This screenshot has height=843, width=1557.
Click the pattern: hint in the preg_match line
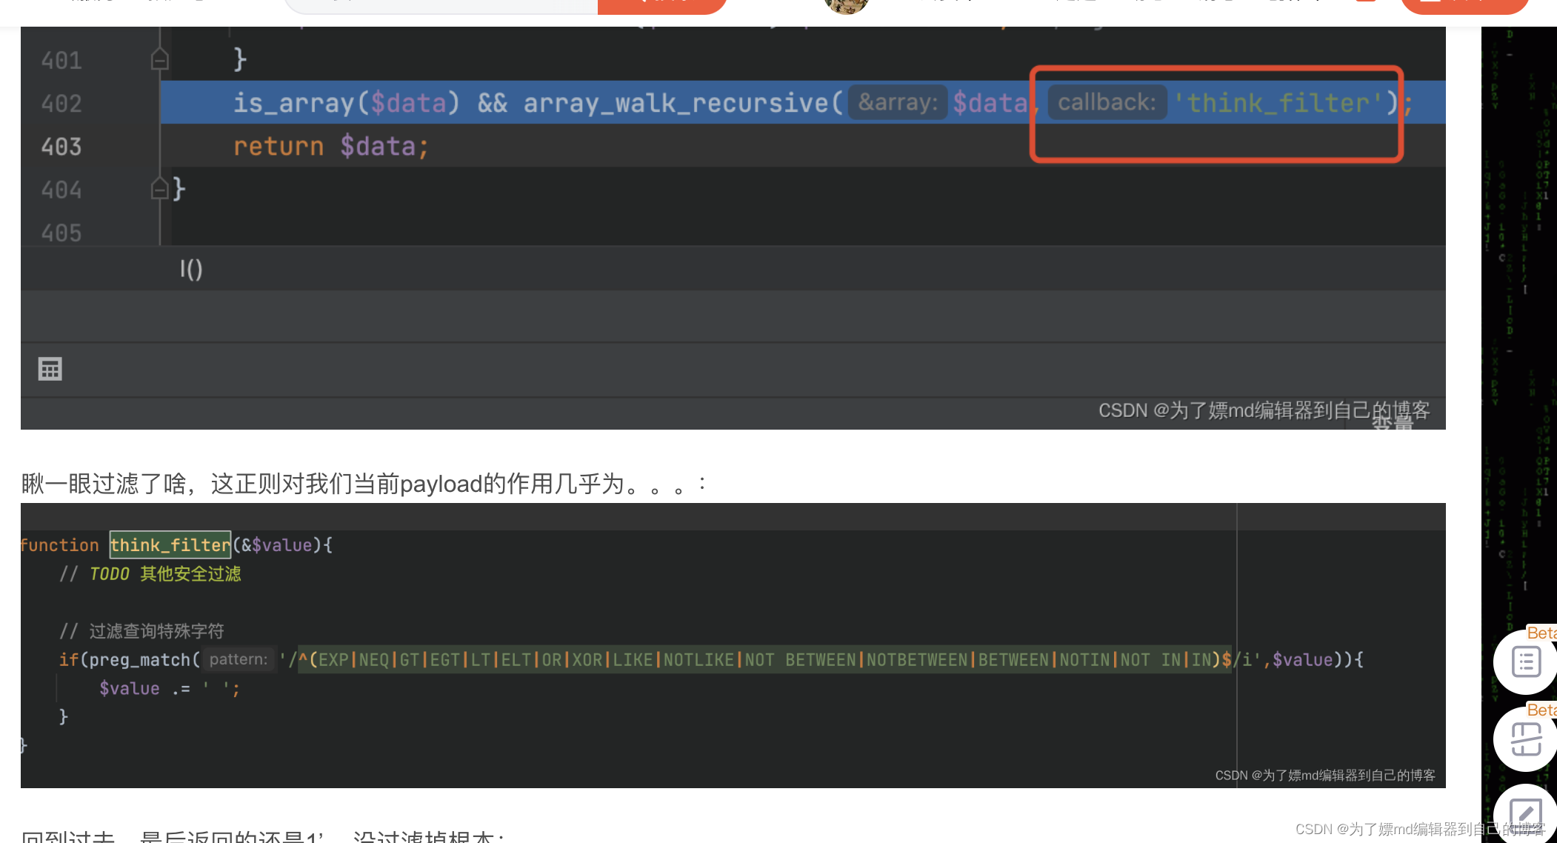click(238, 659)
